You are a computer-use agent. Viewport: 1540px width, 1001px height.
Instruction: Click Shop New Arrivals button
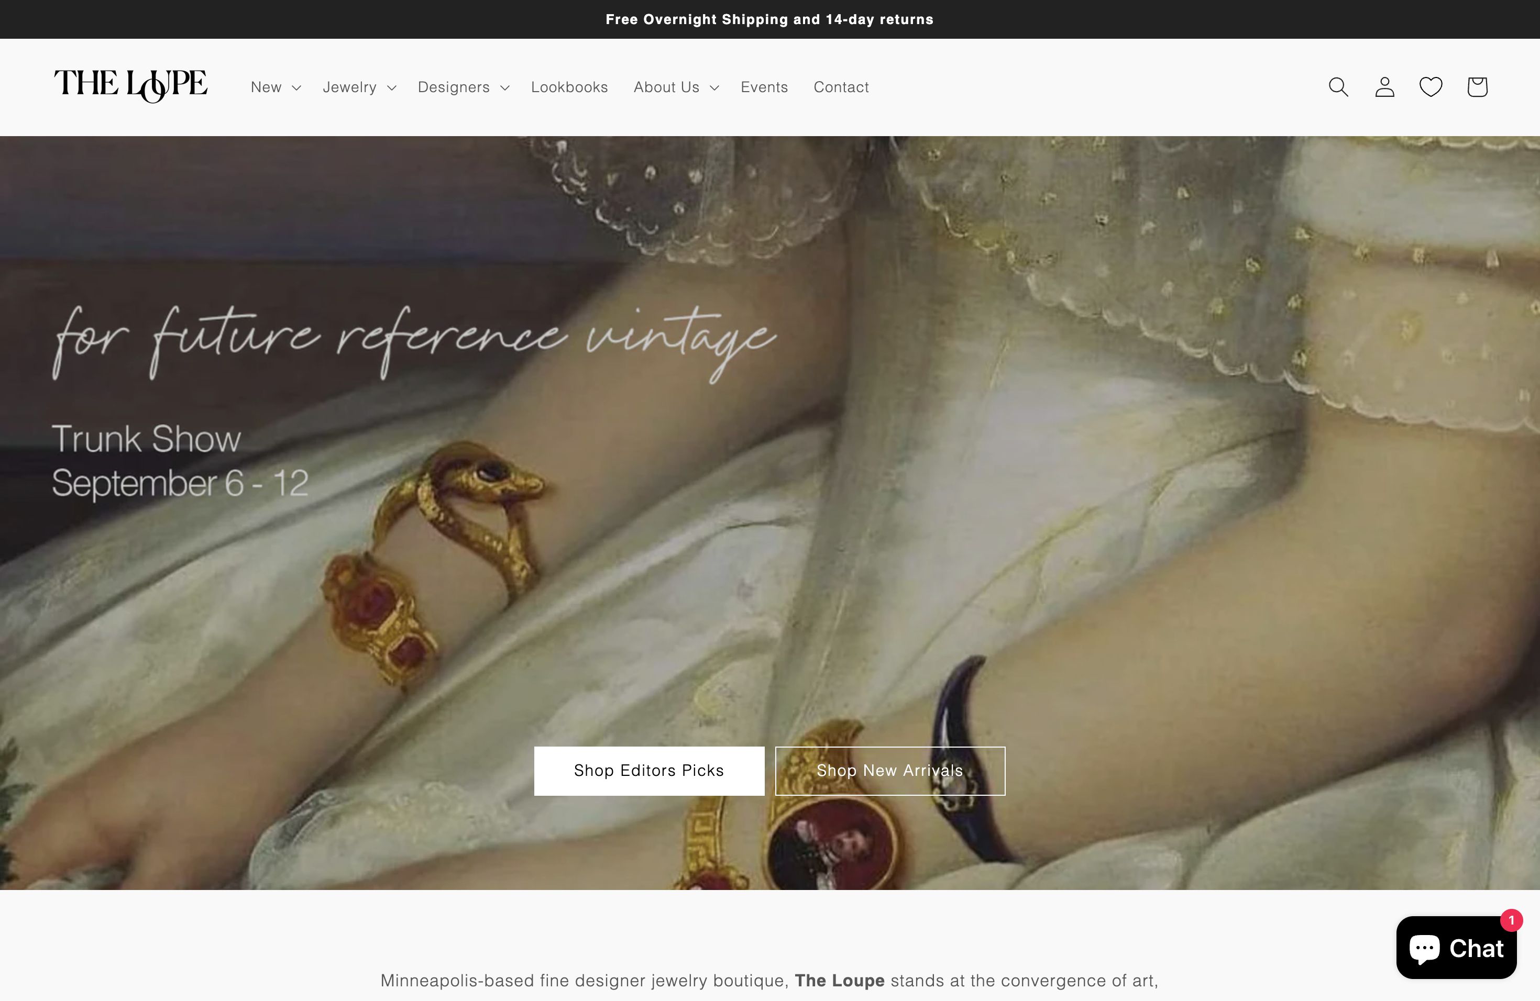[x=890, y=770]
